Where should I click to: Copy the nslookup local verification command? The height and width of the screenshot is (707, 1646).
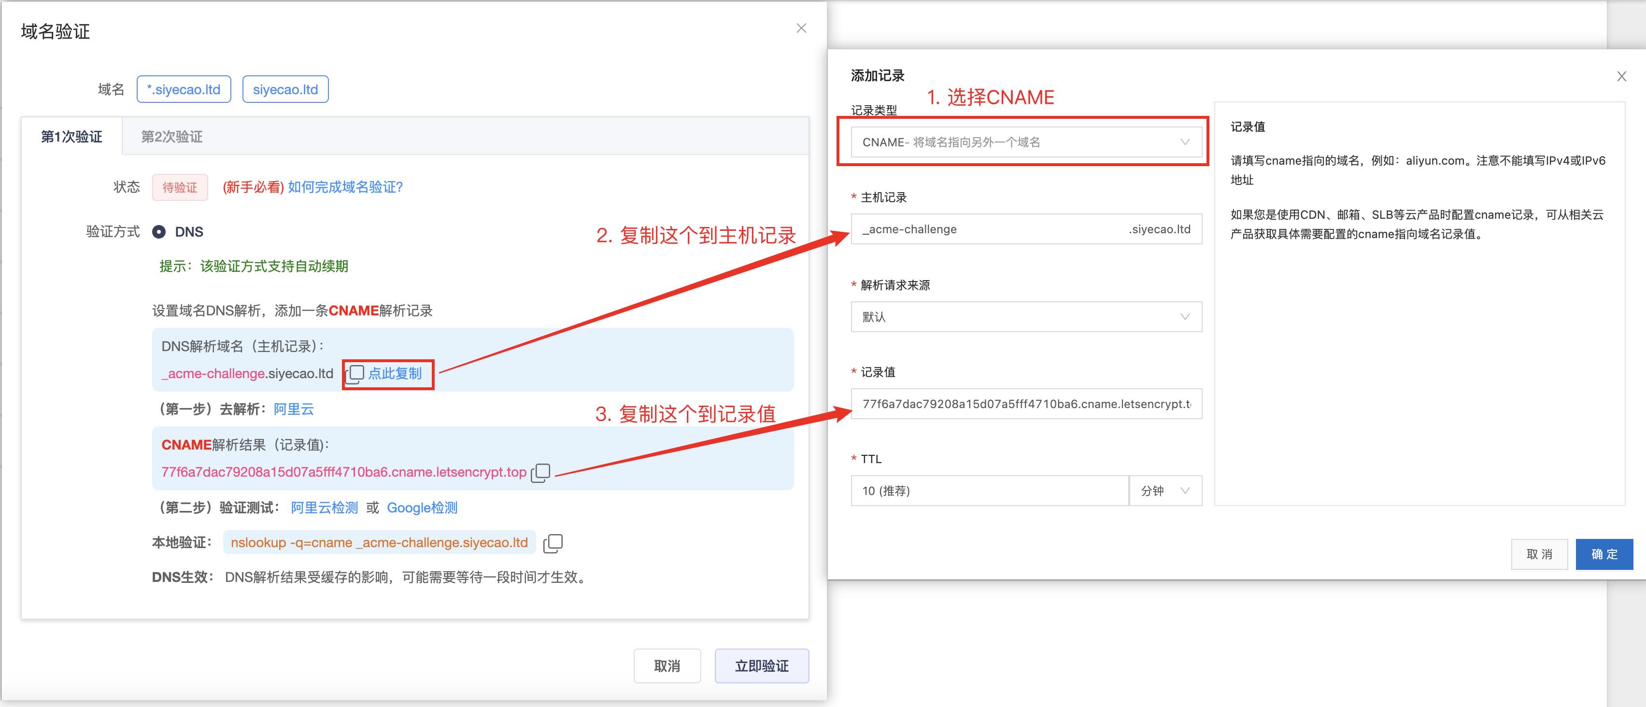point(553,542)
